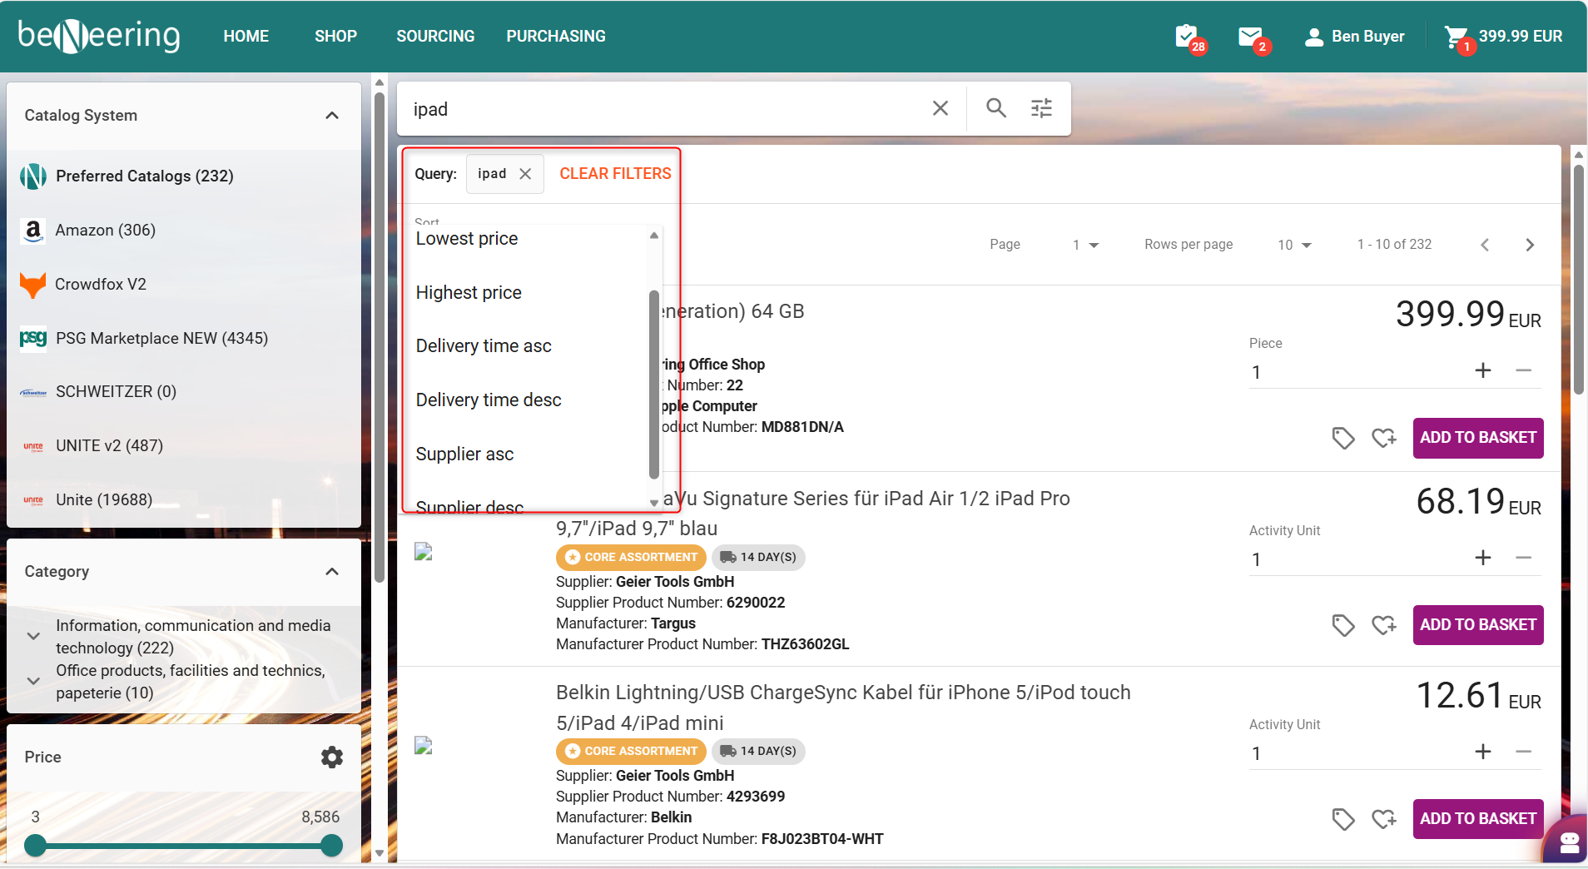Screen dimensions: 1588x869
Task: Increase quantity for the 12.61 EUR item
Action: pos(1483,752)
